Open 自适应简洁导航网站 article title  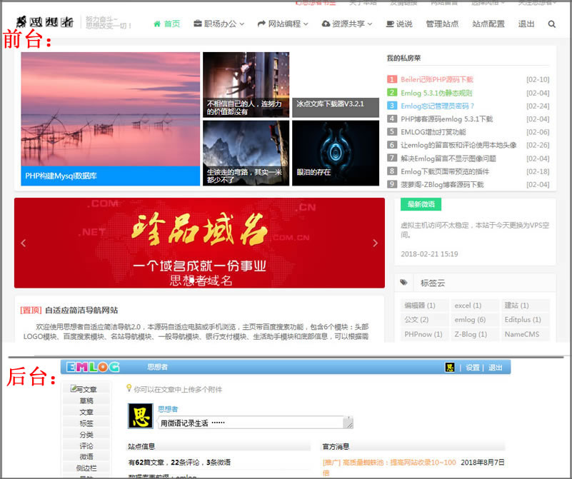click(81, 311)
